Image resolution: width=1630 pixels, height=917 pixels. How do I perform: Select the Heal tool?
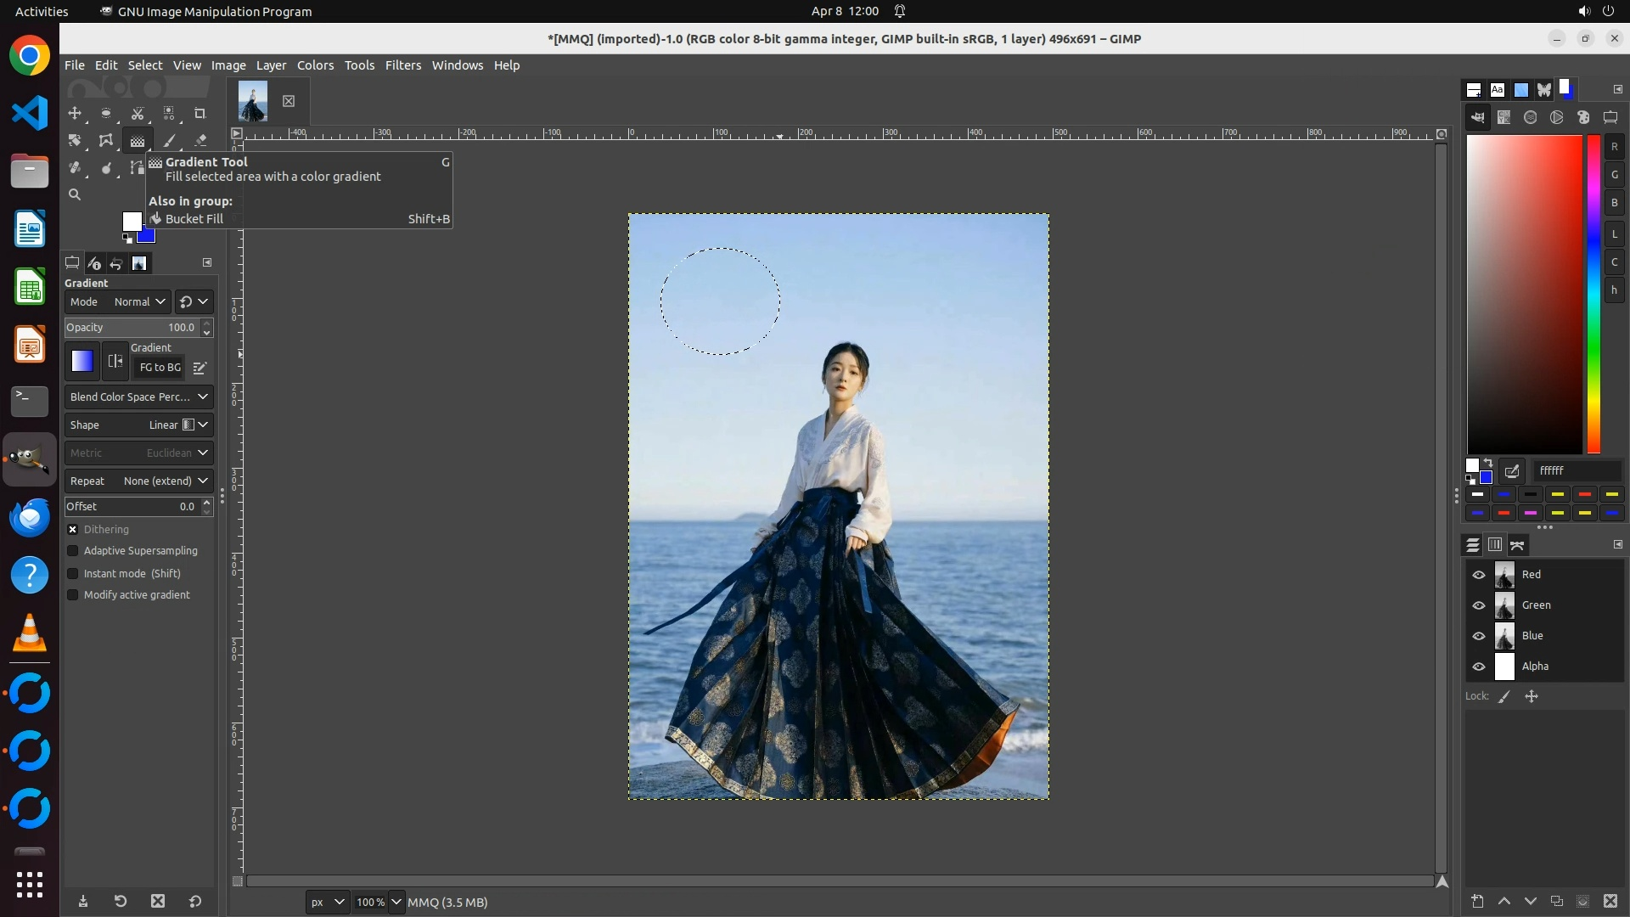pos(75,168)
